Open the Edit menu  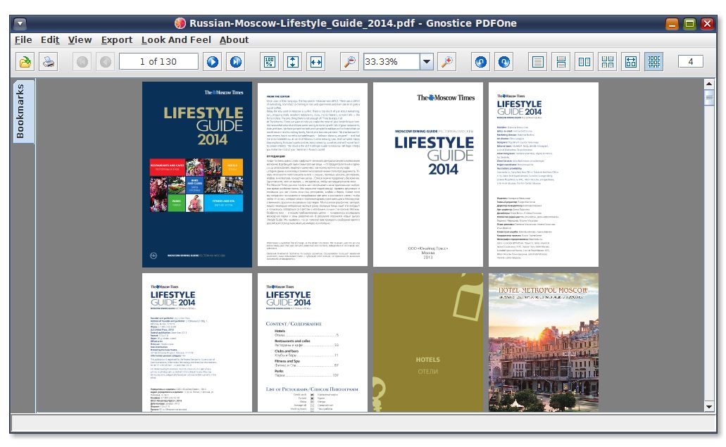click(x=50, y=40)
